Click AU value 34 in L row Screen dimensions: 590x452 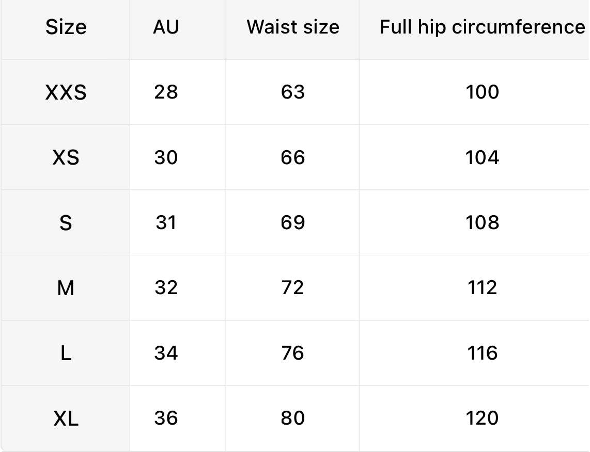tap(166, 353)
